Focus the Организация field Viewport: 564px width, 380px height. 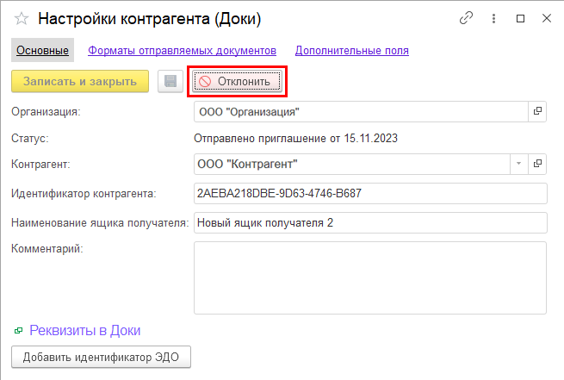pos(361,111)
